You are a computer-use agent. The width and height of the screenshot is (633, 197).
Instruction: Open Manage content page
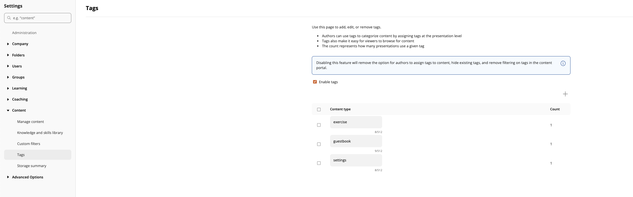30,122
